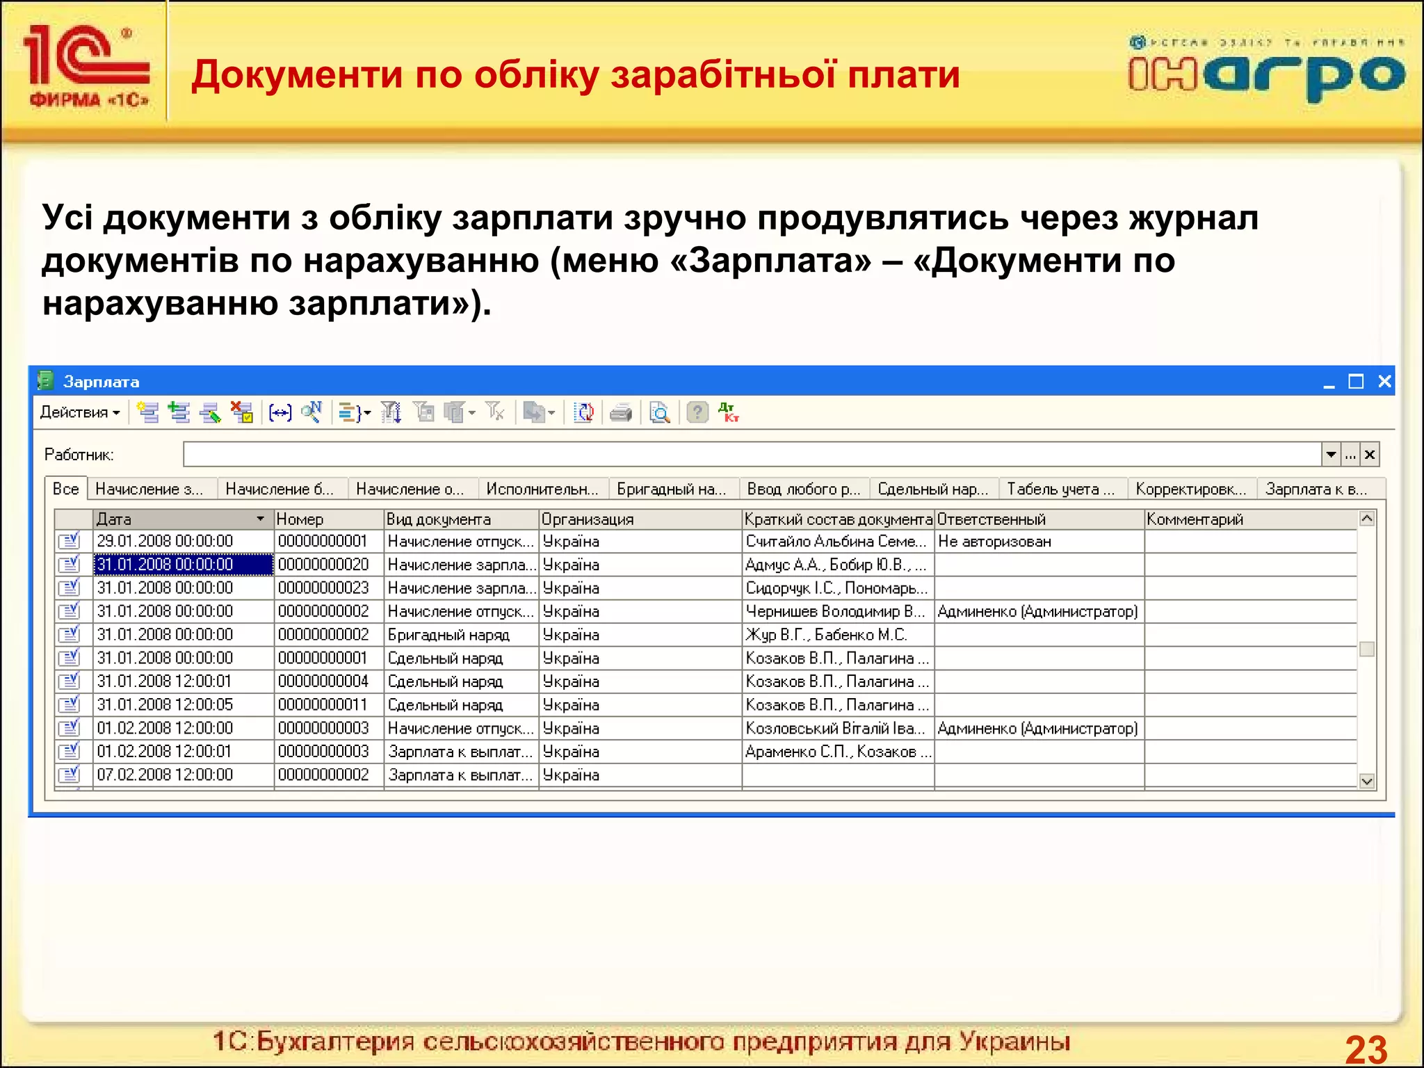Click the Жур В.Г., Бабенко М.С. cell
Viewport: 1424px width, 1068px height.
click(838, 635)
